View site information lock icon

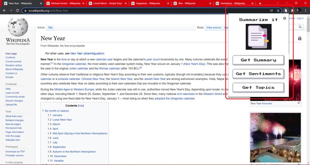coord(25,11)
